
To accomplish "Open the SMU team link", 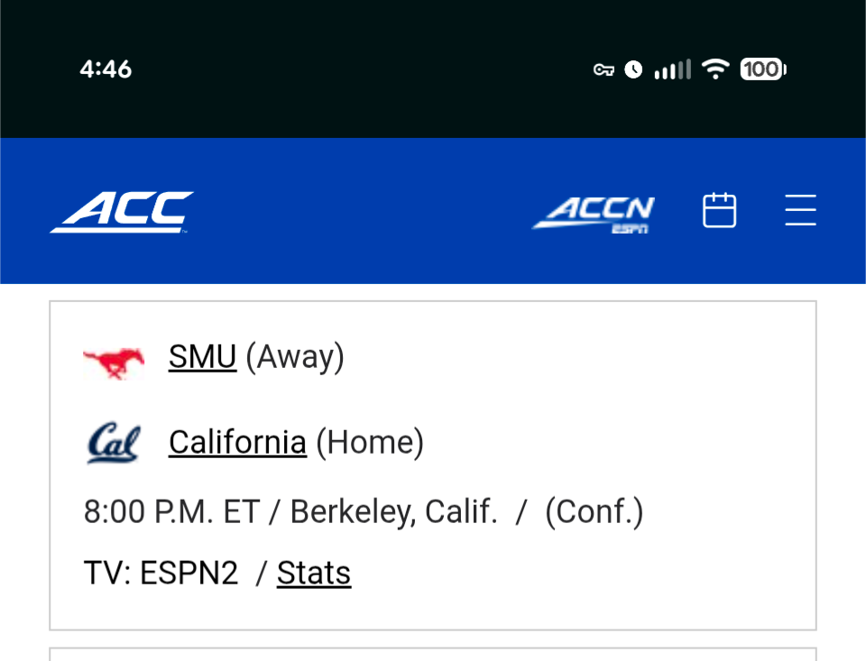I will click(202, 357).
